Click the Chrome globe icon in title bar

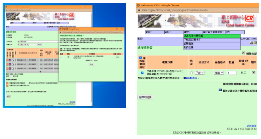pyautogui.click(x=139, y=5)
